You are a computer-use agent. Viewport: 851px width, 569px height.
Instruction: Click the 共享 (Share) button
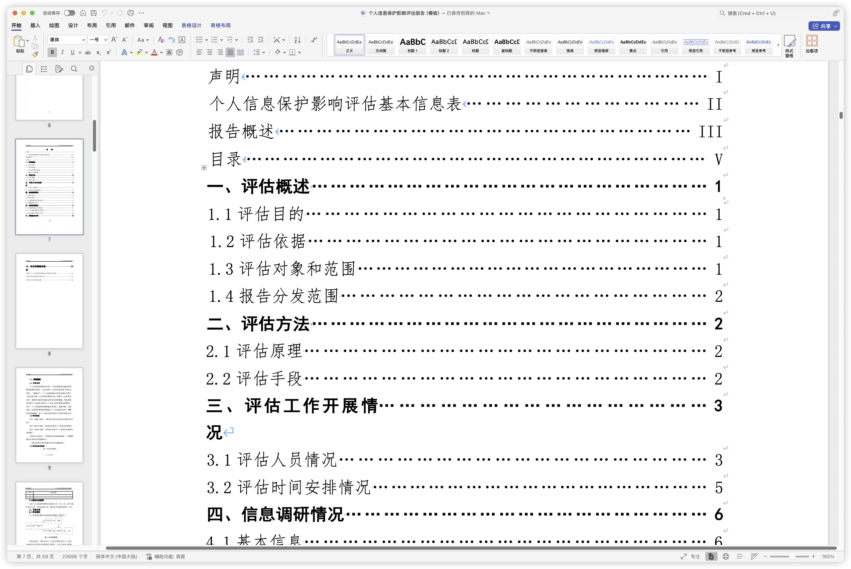click(824, 26)
